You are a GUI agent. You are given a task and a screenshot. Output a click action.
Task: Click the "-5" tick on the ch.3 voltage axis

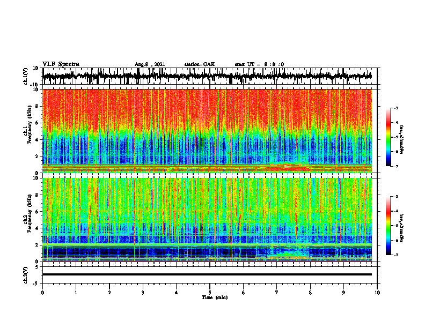pyautogui.click(x=36, y=284)
